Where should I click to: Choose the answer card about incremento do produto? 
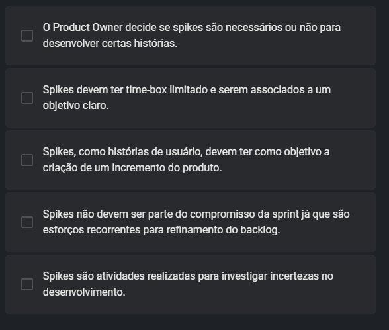[x=191, y=160]
